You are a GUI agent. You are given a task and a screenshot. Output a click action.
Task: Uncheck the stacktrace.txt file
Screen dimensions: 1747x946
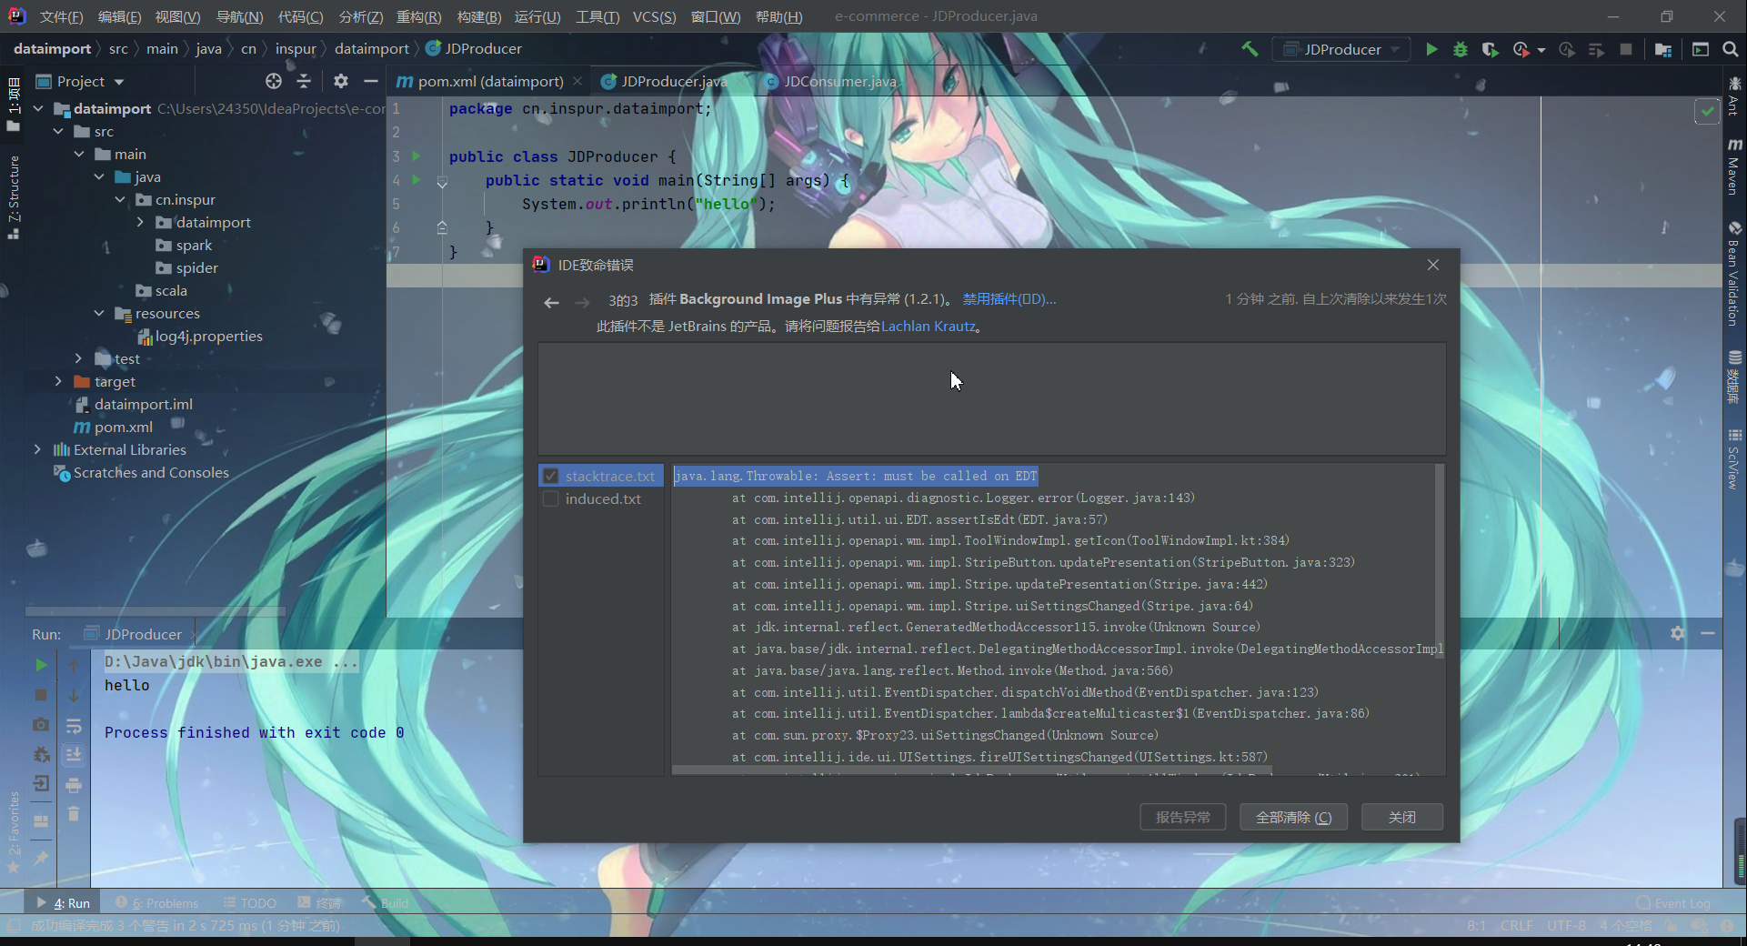point(550,475)
